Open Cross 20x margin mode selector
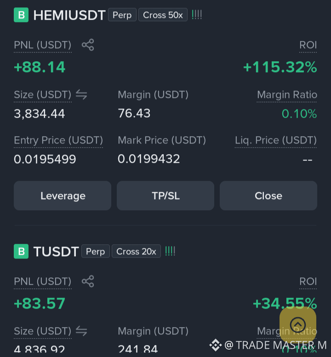The image size is (331, 357). 136,251
